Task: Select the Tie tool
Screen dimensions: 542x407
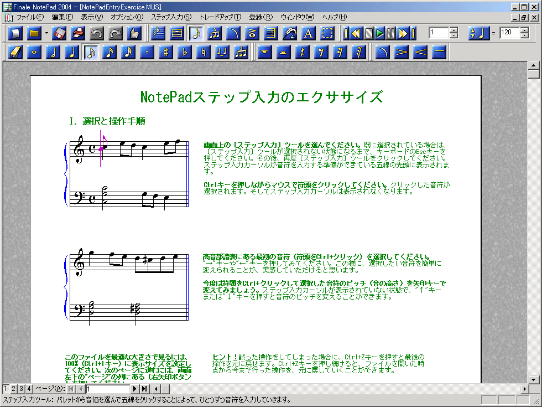Action: (x=222, y=52)
